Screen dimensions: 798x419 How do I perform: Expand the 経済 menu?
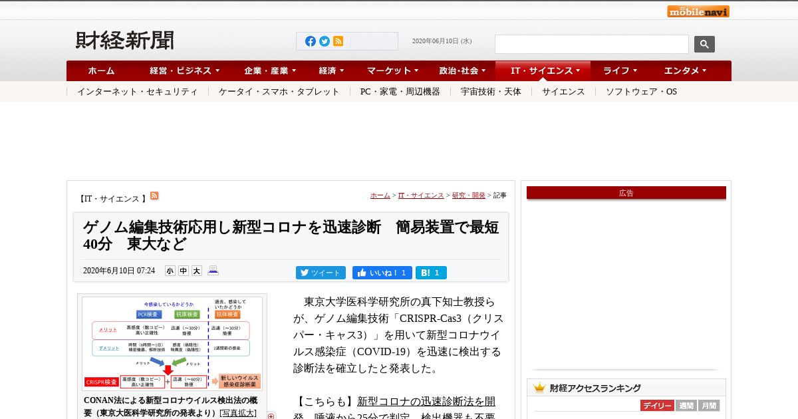coord(331,70)
